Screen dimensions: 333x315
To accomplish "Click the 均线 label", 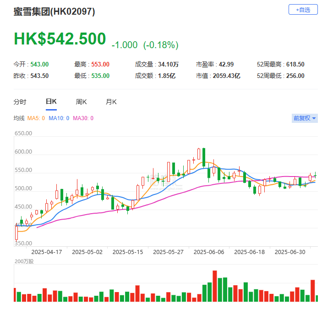I will point(19,118).
